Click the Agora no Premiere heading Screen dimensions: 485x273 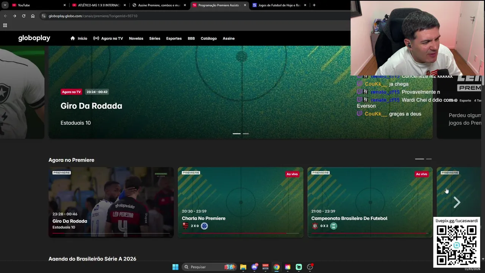[x=71, y=160]
